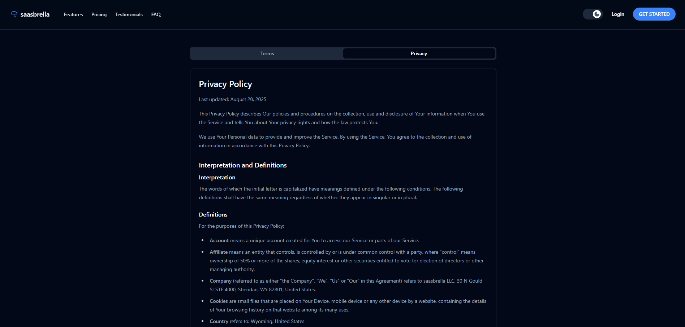
Task: Jump to the FAQ section
Action: (156, 14)
